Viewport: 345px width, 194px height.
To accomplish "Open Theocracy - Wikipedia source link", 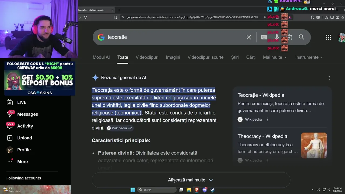I will tap(262, 136).
